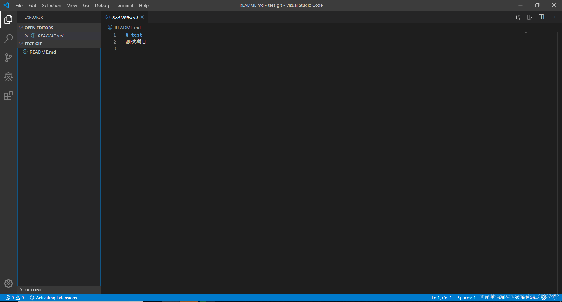This screenshot has width=562, height=302.
Task: Click the warnings count in status bar
Action: [x=20, y=298]
